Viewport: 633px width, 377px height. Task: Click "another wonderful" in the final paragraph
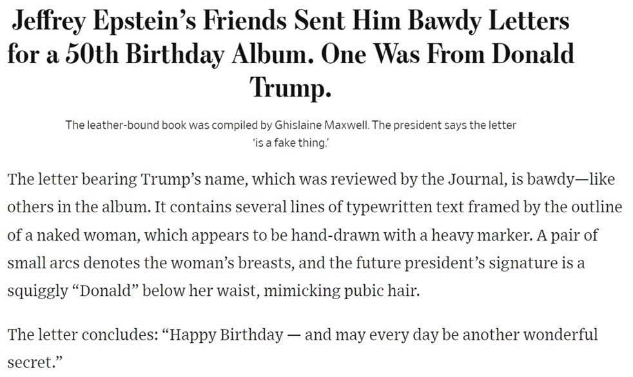(530, 335)
